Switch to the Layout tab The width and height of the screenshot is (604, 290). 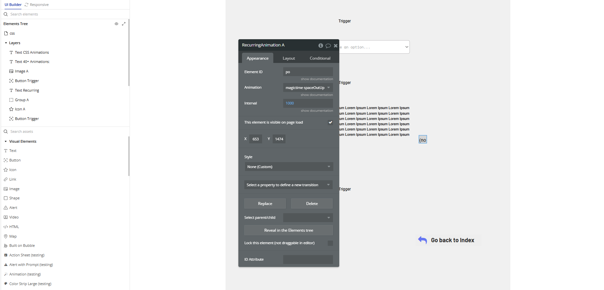coord(289,58)
